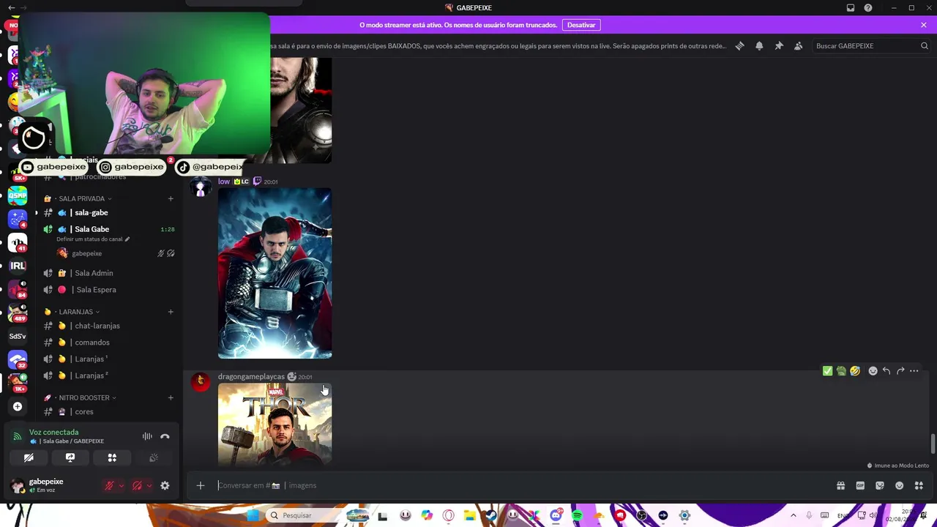Open the emoji picker in message bar
This screenshot has height=527, width=937.
pyautogui.click(x=900, y=485)
